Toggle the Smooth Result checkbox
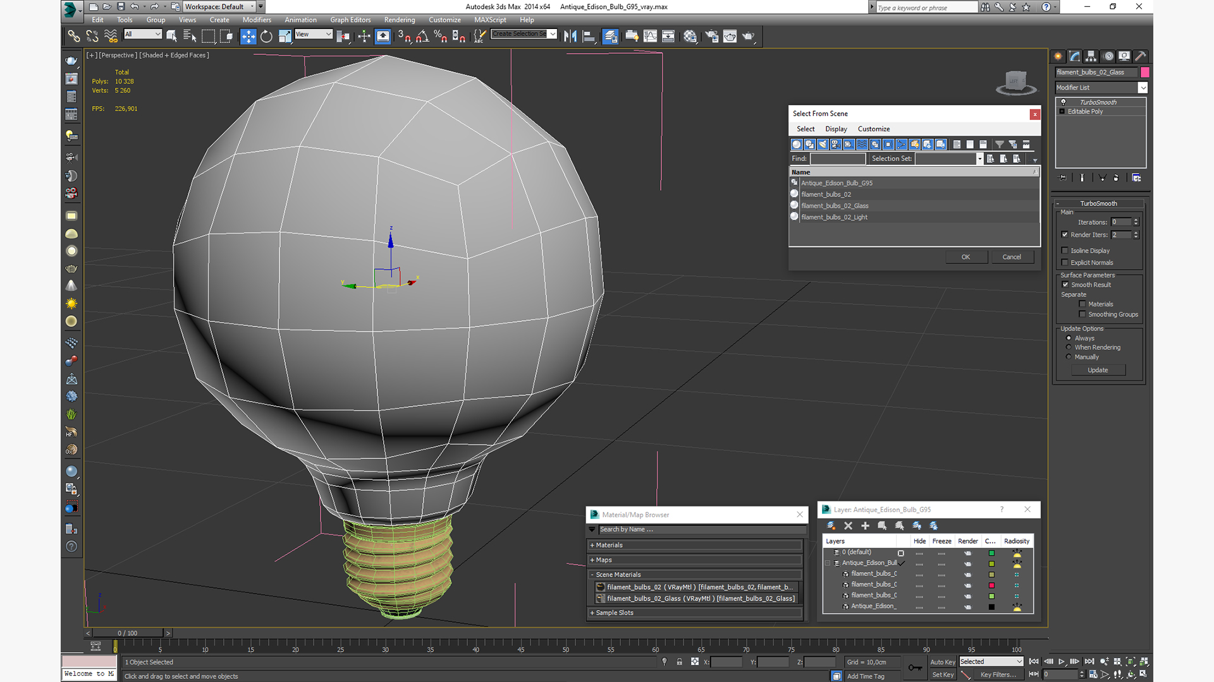The width and height of the screenshot is (1214, 682). coord(1065,285)
